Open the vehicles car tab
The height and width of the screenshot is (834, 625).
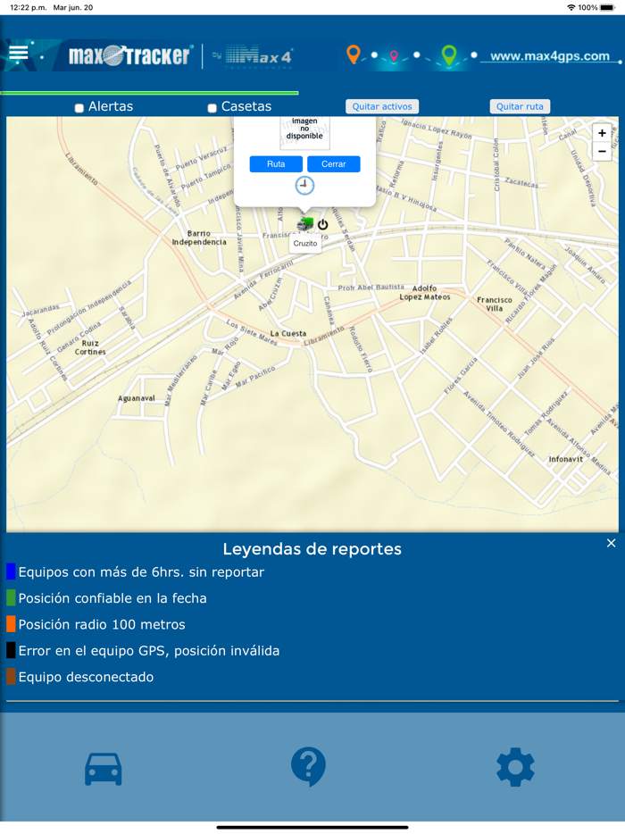click(x=104, y=769)
